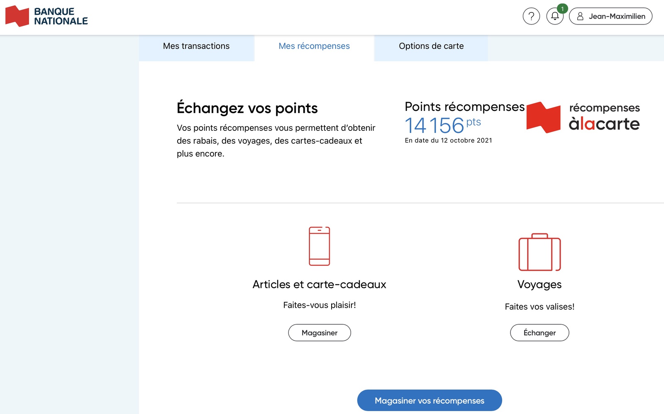Expand the user profile dropdown
Screen dimensions: 664x414
[610, 16]
